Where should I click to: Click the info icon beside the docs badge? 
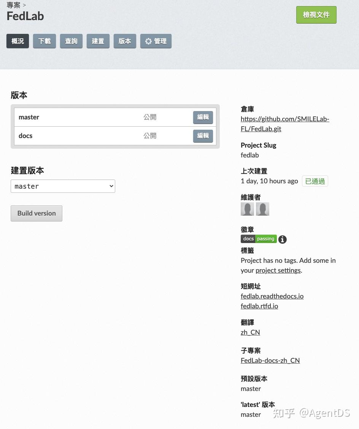(282, 239)
